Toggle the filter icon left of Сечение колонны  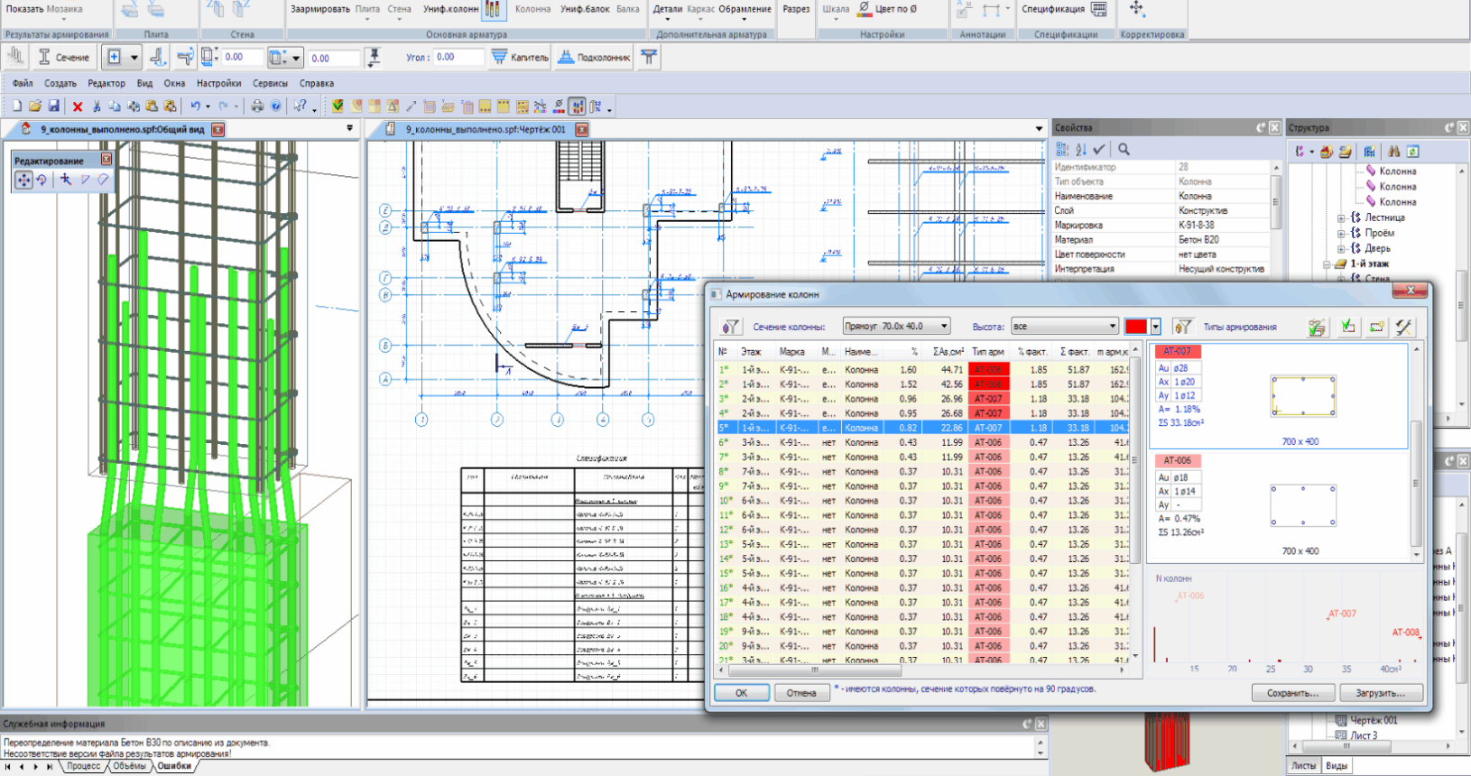click(730, 327)
